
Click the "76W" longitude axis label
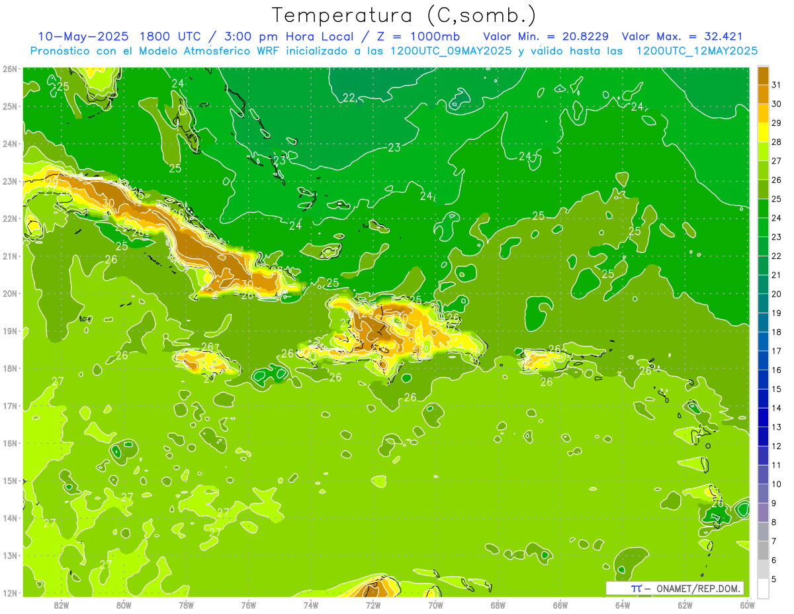coord(248,605)
